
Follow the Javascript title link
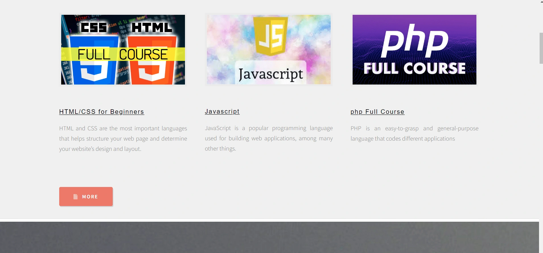222,112
